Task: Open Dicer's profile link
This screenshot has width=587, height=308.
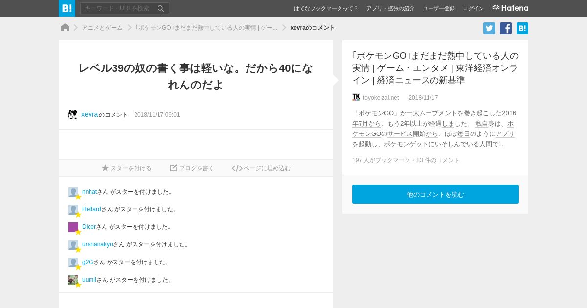Action: point(89,227)
